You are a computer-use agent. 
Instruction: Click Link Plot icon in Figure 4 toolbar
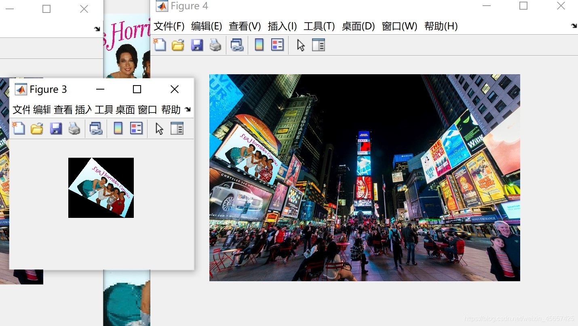tap(237, 45)
